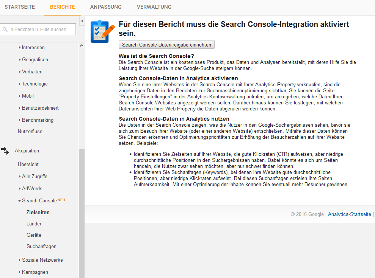Screen dimensions: 375x278
Task: Select the Zielseiten report
Action: [38, 213]
